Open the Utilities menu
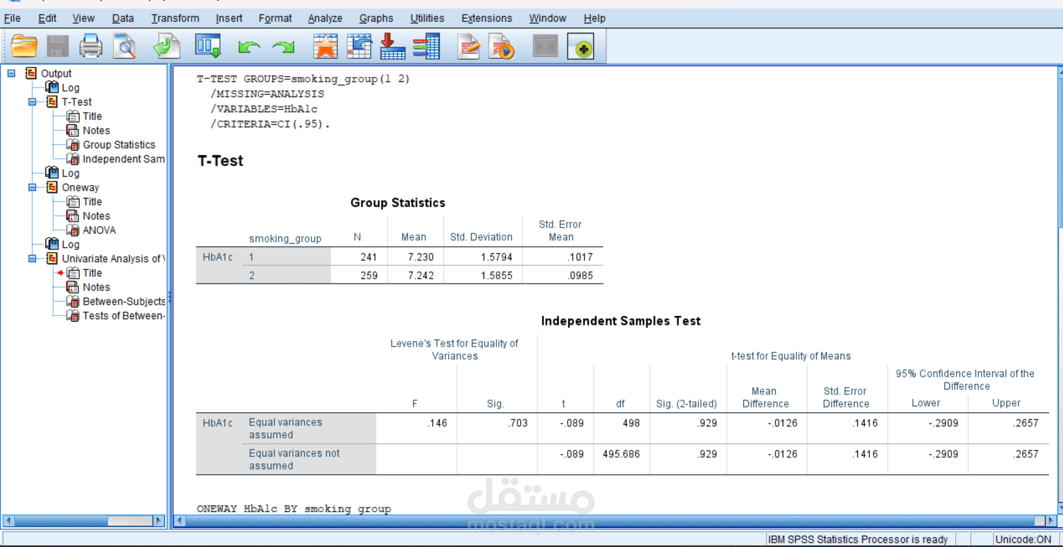 coord(427,18)
